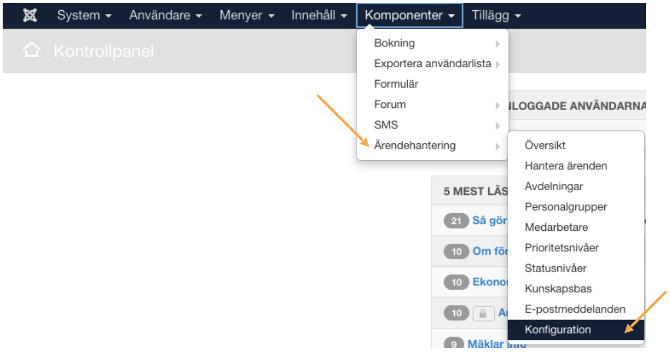Click the Kontrollpanel home icon
The width and height of the screenshot is (670, 358).
[32, 51]
